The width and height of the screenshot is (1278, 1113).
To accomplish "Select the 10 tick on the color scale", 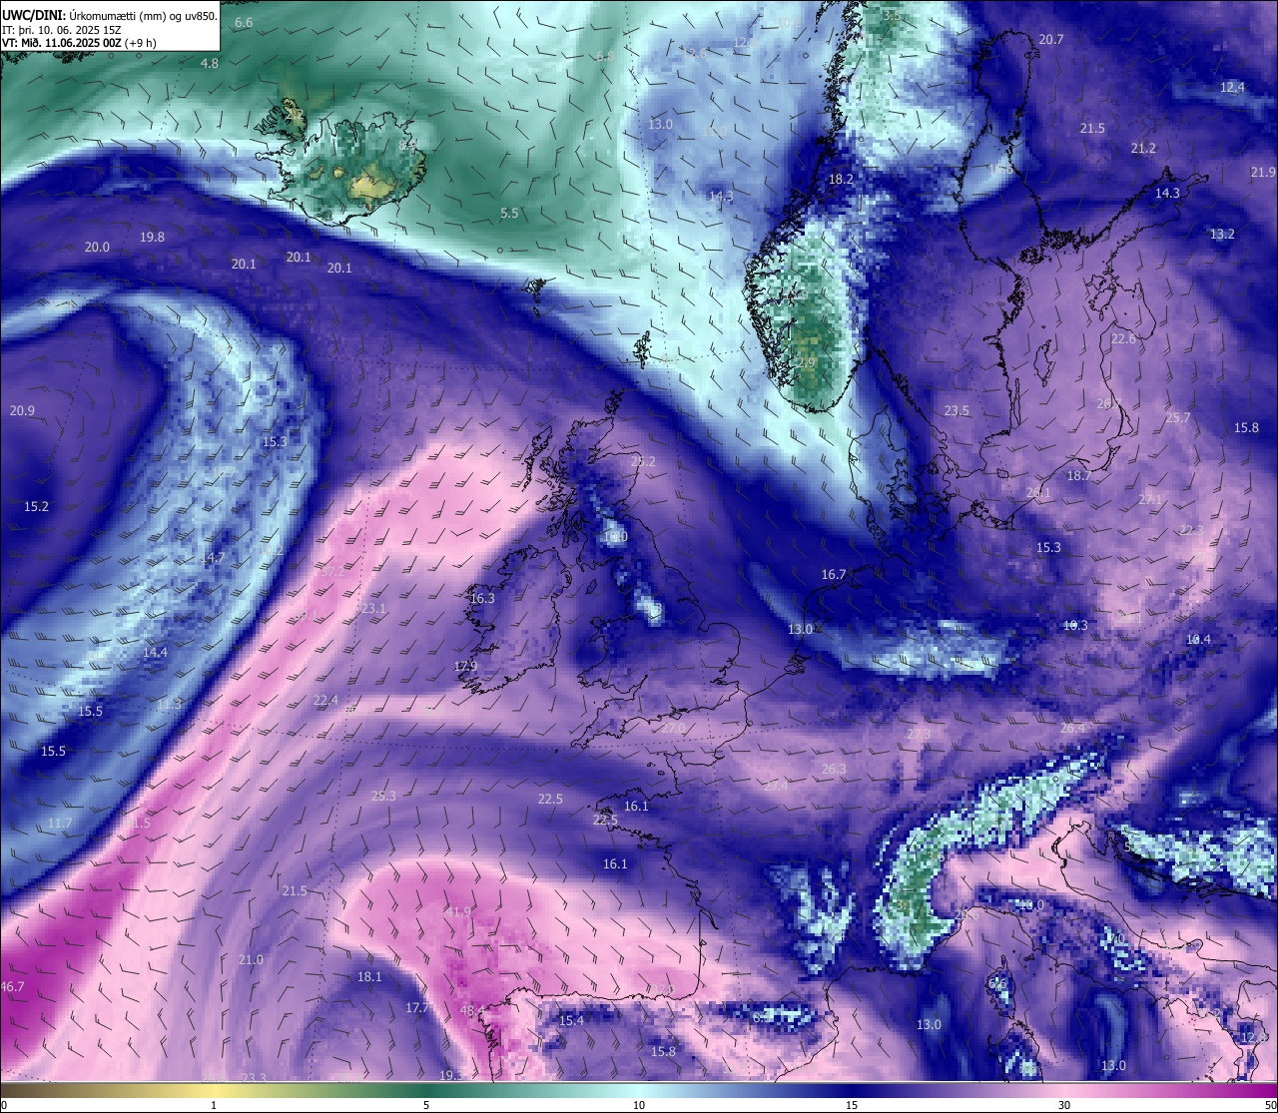I will pos(639,1105).
